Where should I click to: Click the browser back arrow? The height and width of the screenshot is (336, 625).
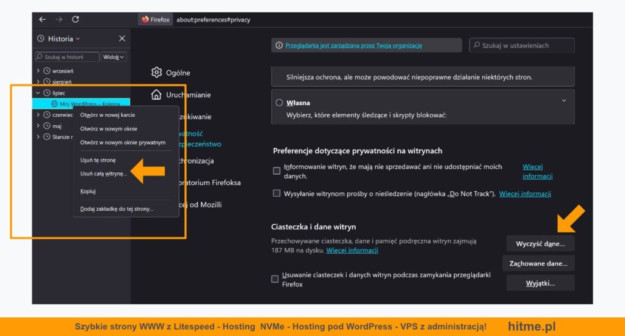[42, 20]
